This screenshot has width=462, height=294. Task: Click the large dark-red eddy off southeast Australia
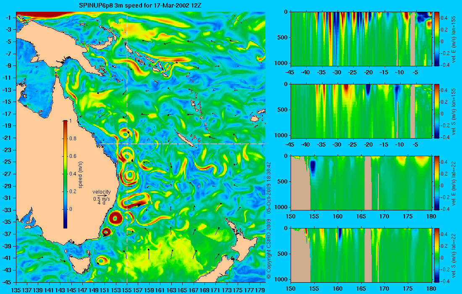[115, 218]
